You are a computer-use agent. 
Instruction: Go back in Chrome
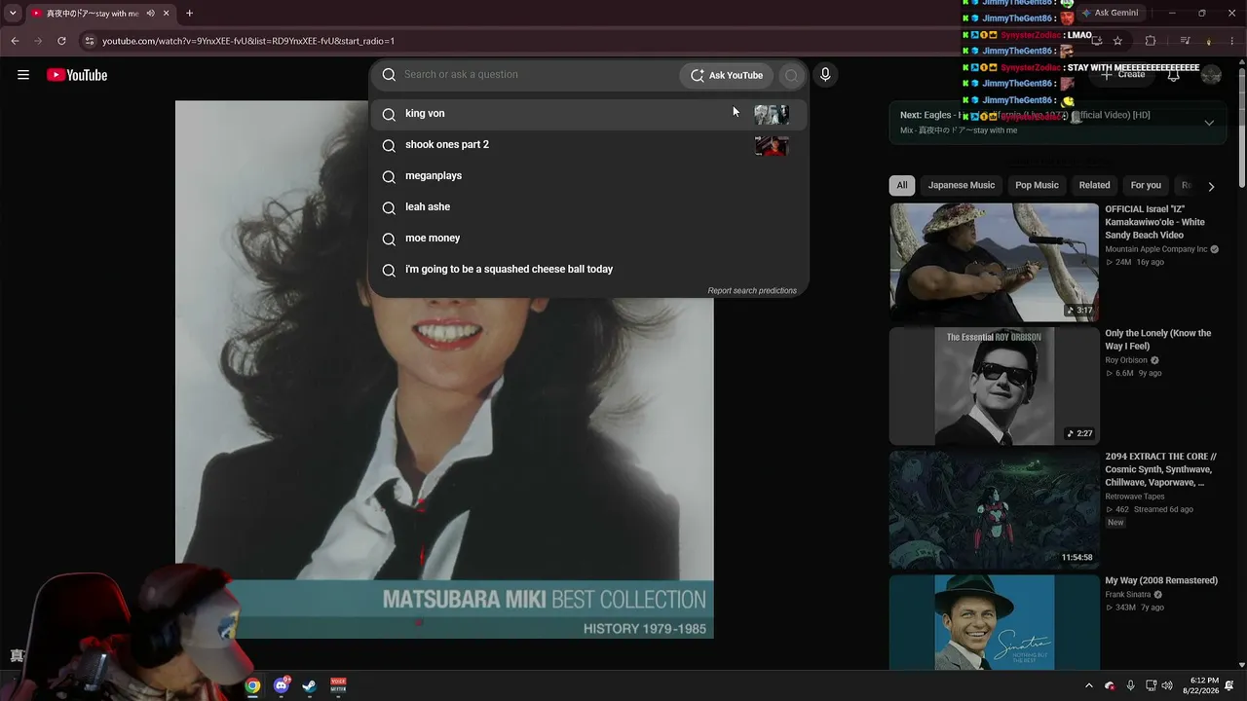pos(15,41)
